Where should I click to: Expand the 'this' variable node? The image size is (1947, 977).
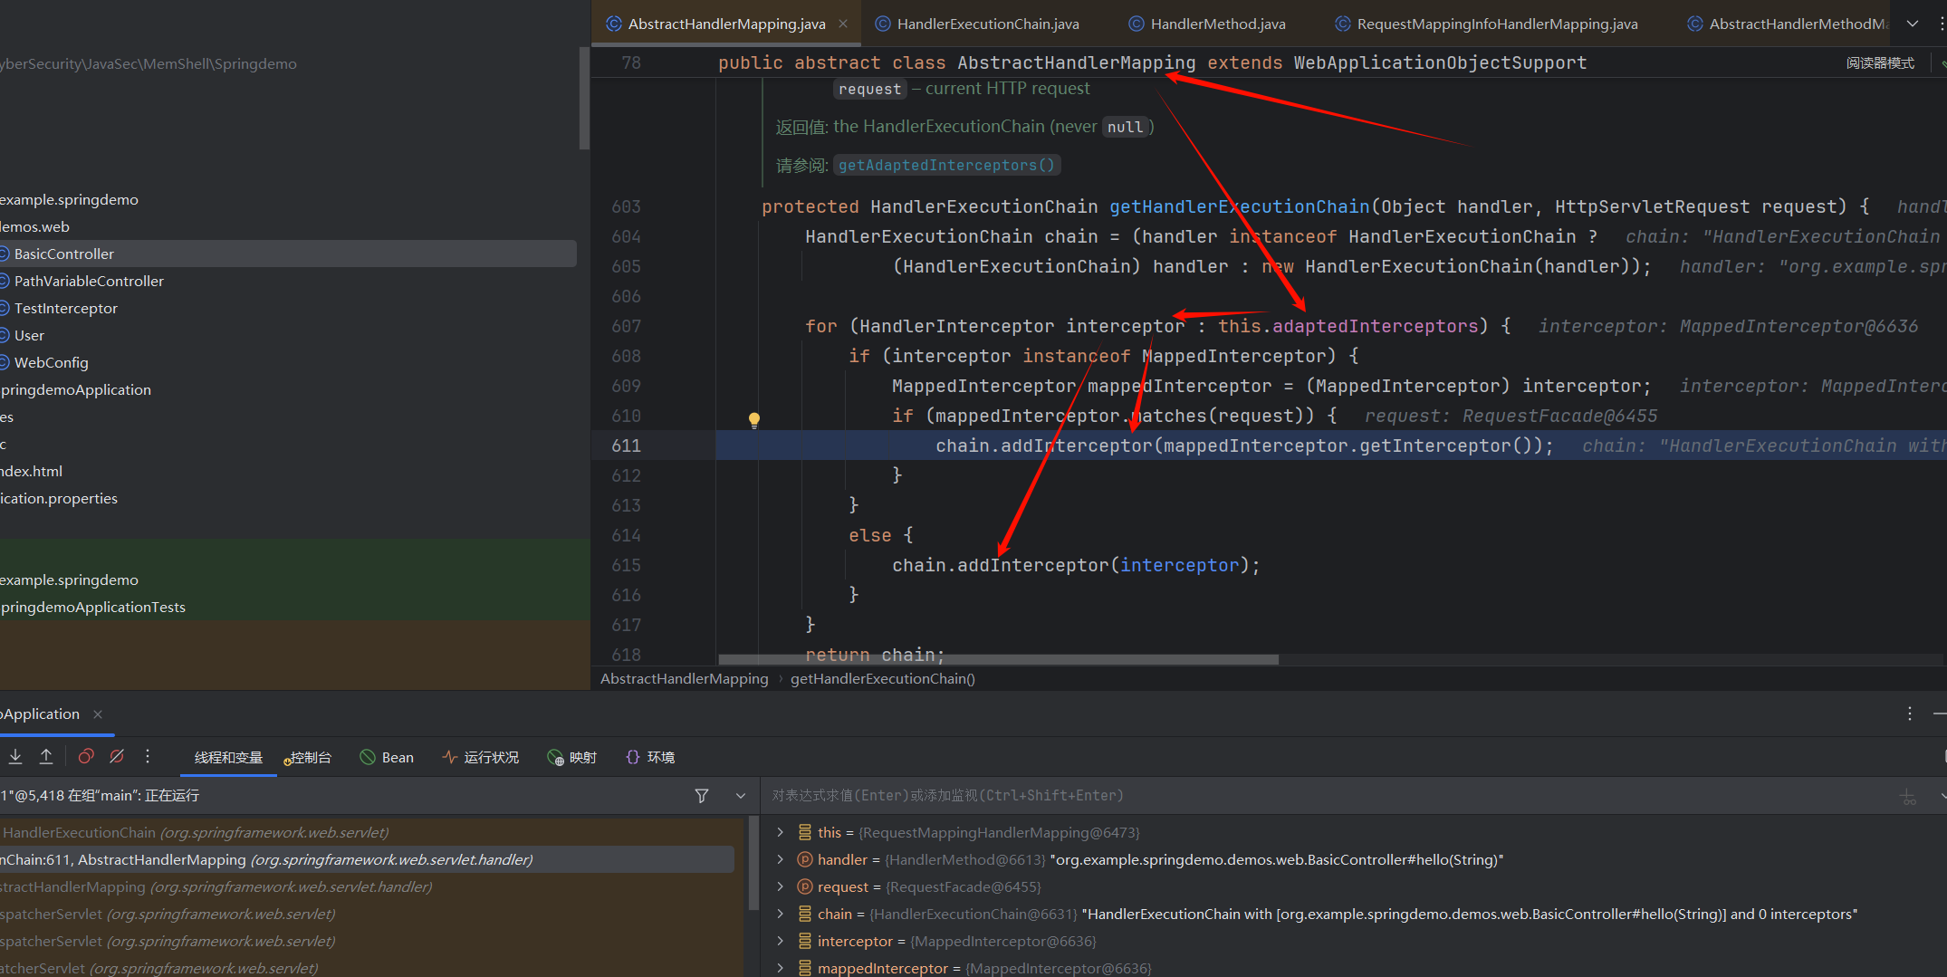click(780, 832)
